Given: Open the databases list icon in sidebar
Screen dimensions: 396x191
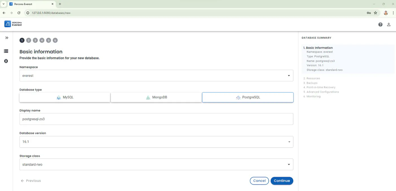Looking at the screenshot, I should click(x=6, y=51).
